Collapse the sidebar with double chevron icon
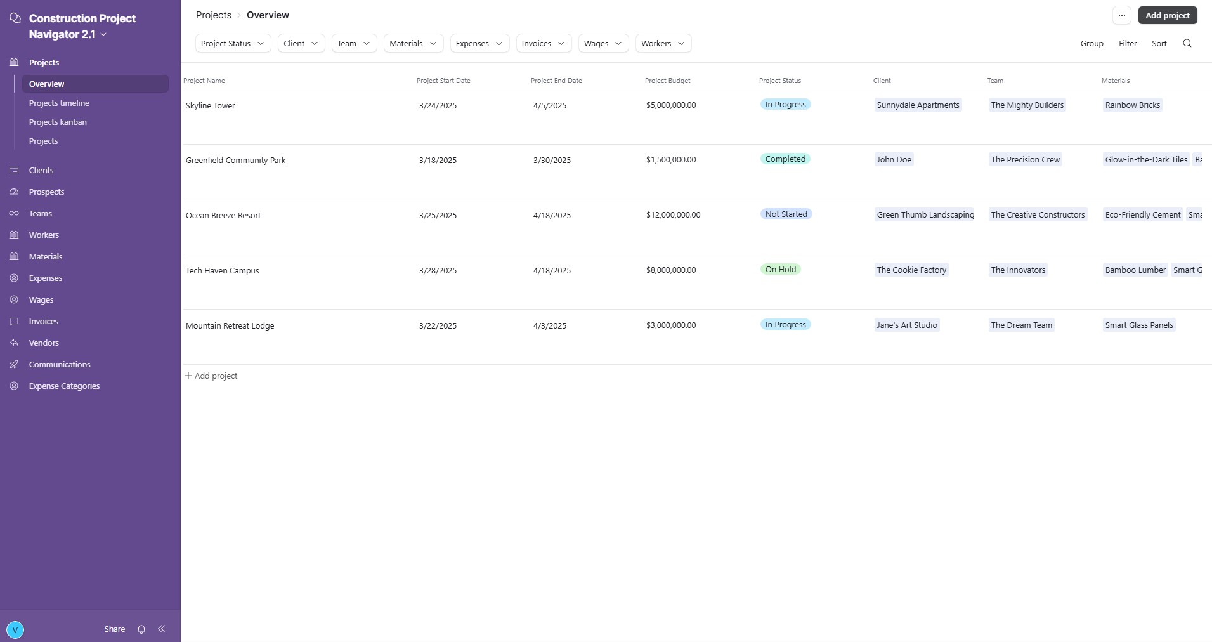 (x=162, y=629)
